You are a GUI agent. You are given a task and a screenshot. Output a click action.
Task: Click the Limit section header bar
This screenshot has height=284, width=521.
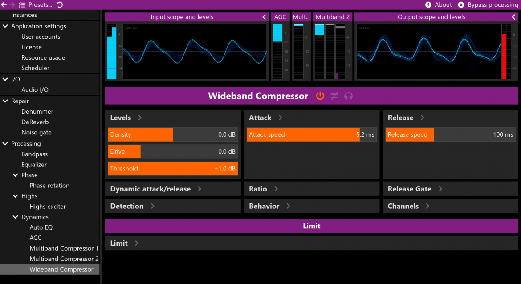pyautogui.click(x=311, y=226)
